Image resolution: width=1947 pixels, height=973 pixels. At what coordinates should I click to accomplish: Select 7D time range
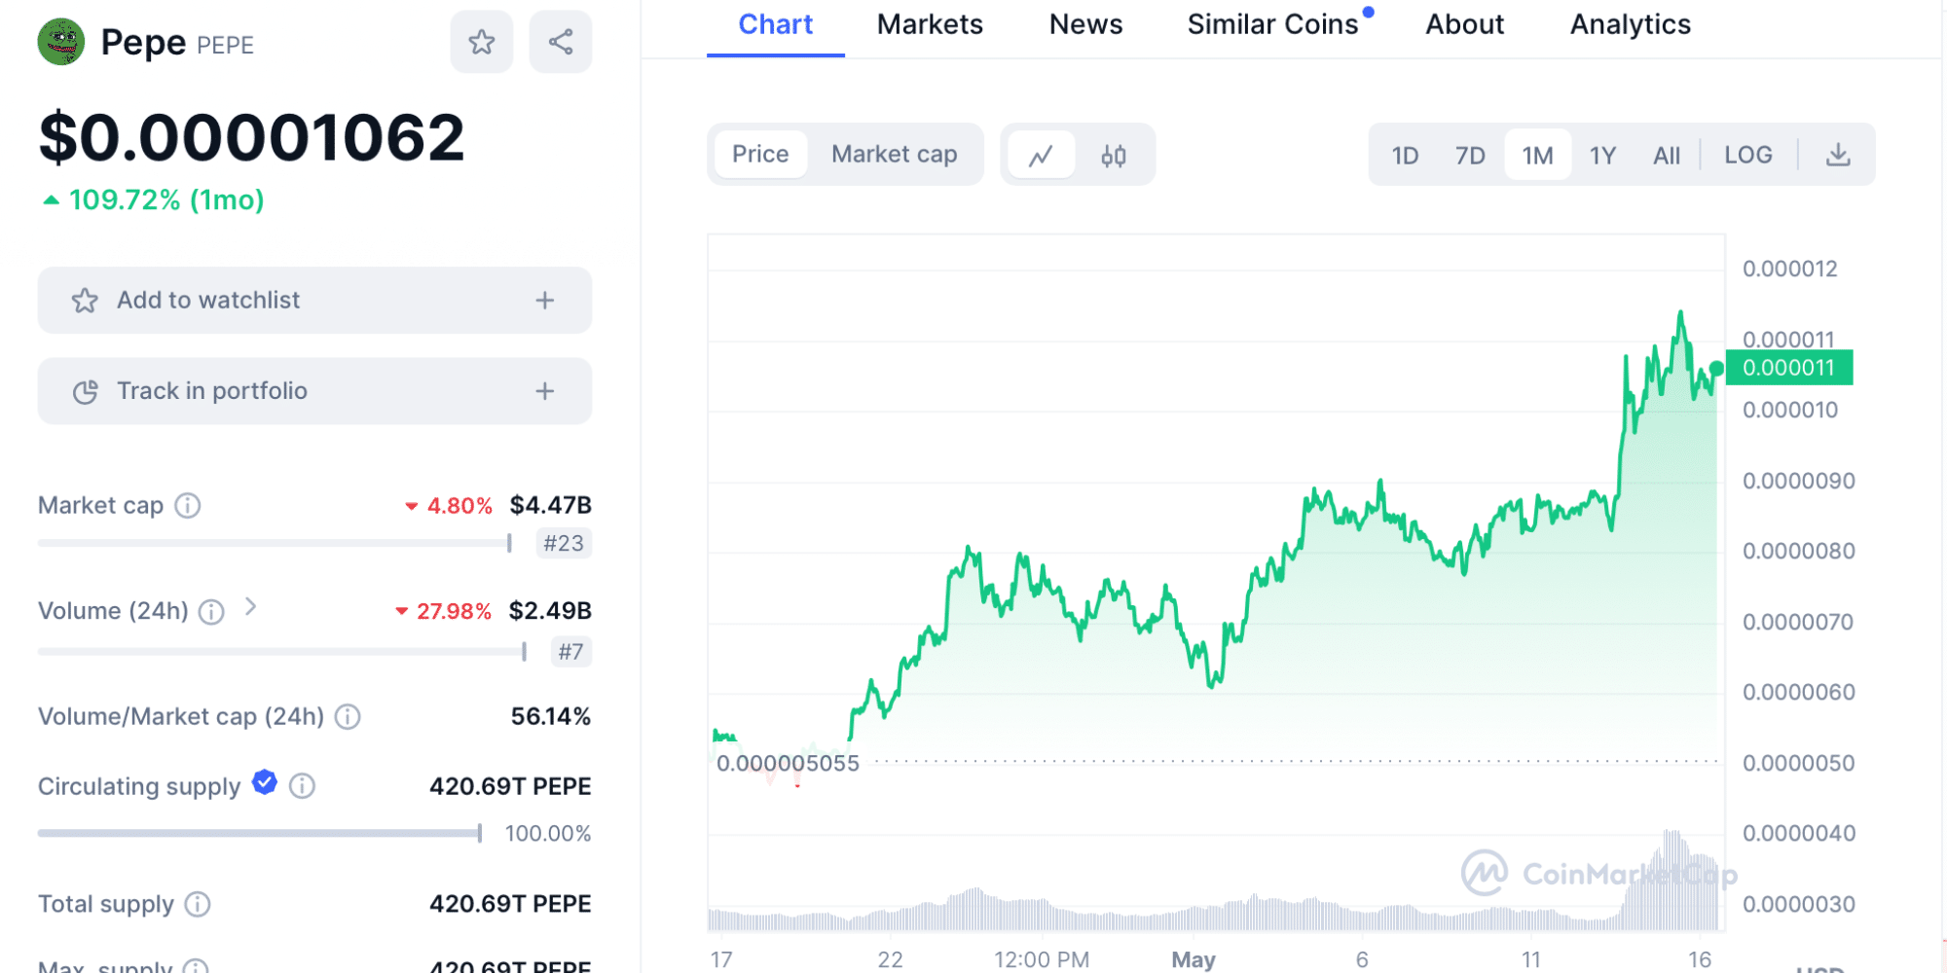click(1470, 155)
